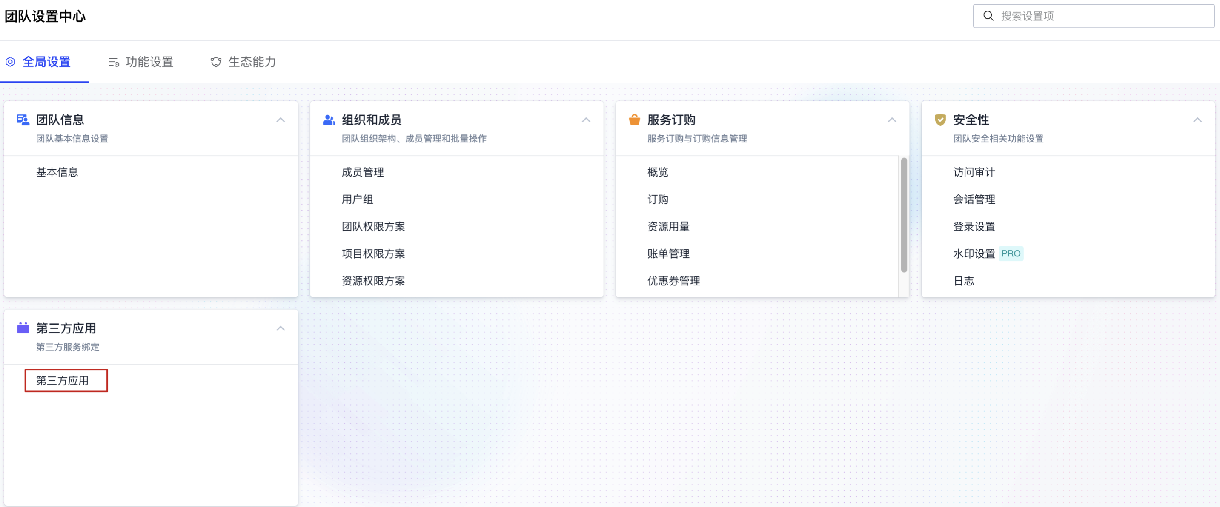
Task: Switch to the 功能设置 tab
Action: pos(149,62)
